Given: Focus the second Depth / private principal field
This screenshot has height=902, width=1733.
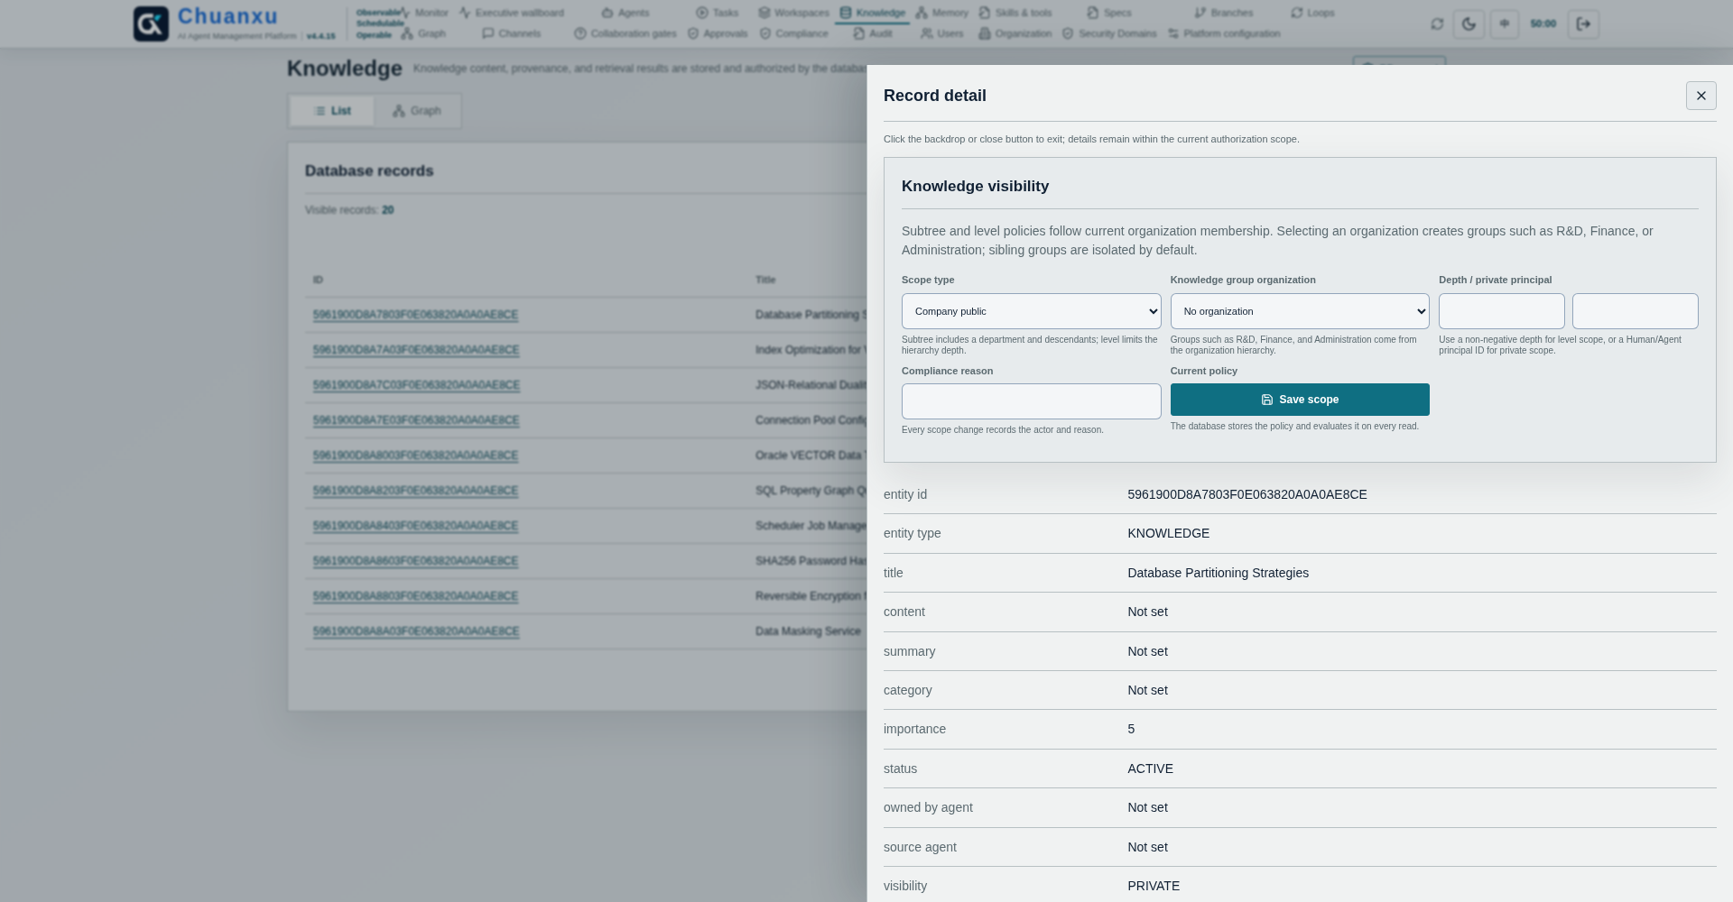Looking at the screenshot, I should coord(1636,311).
